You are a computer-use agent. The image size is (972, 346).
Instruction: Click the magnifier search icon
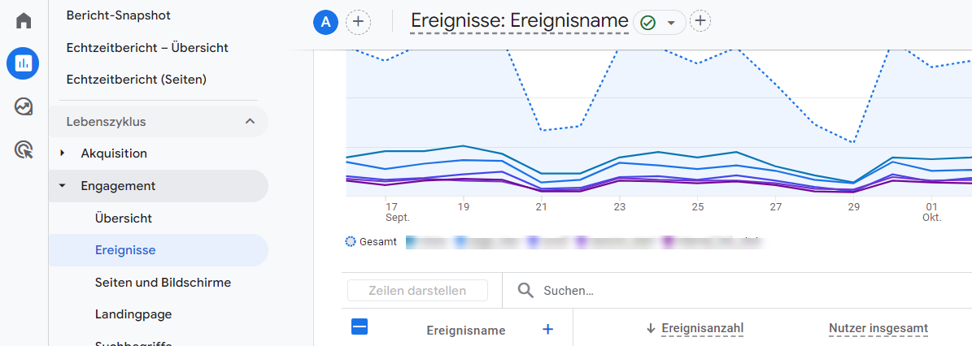tap(525, 291)
